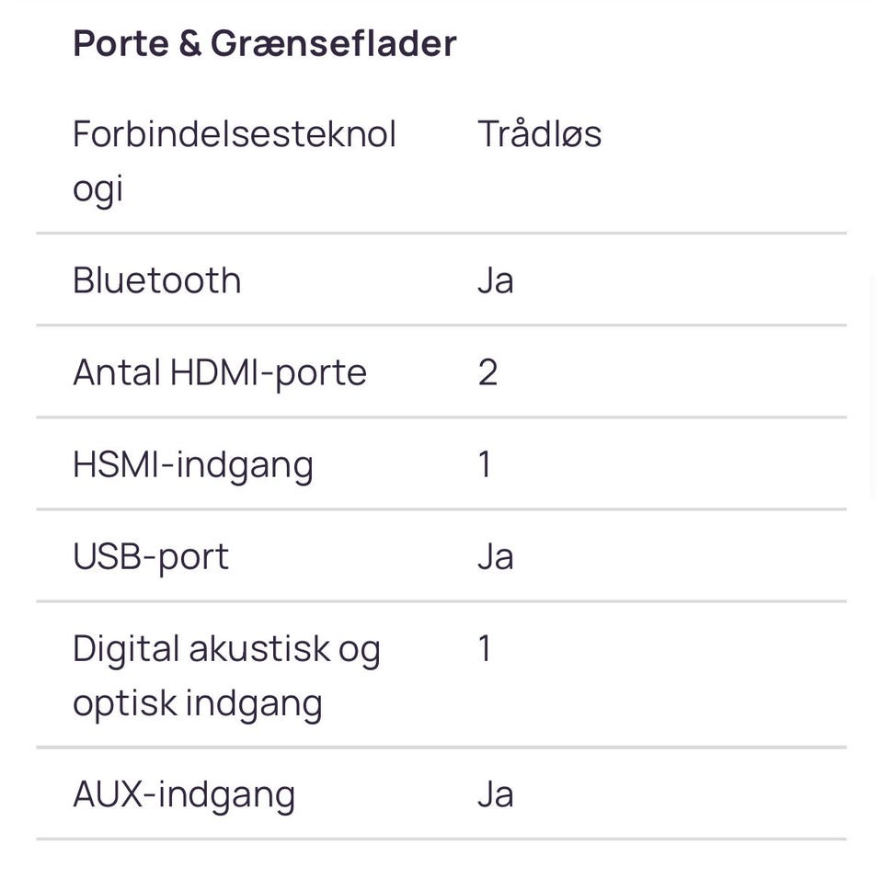The width and height of the screenshot is (883, 879).
Task: Click the divider line below the Forbindelsesteknologi row
Action: (x=441, y=234)
